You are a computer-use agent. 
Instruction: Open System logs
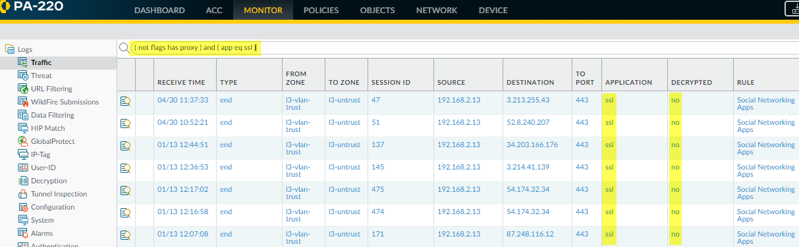(x=42, y=220)
